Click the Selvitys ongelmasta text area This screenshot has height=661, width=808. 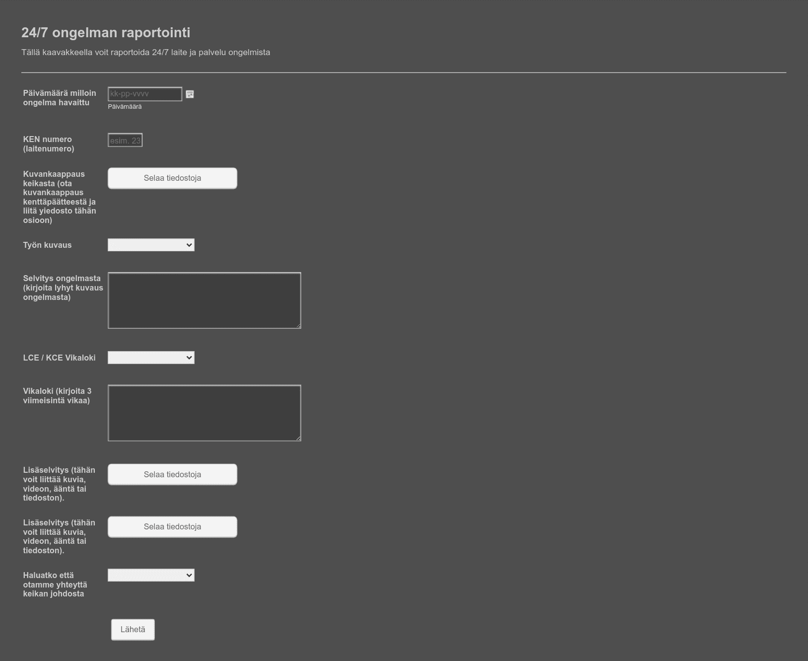[204, 300]
